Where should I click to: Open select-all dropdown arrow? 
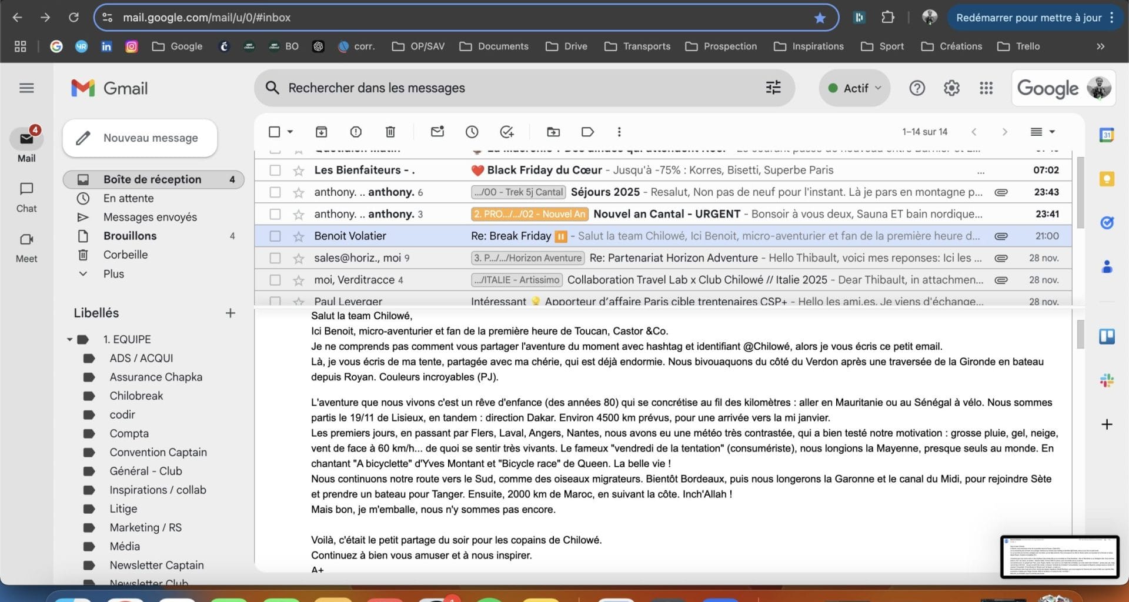point(290,132)
